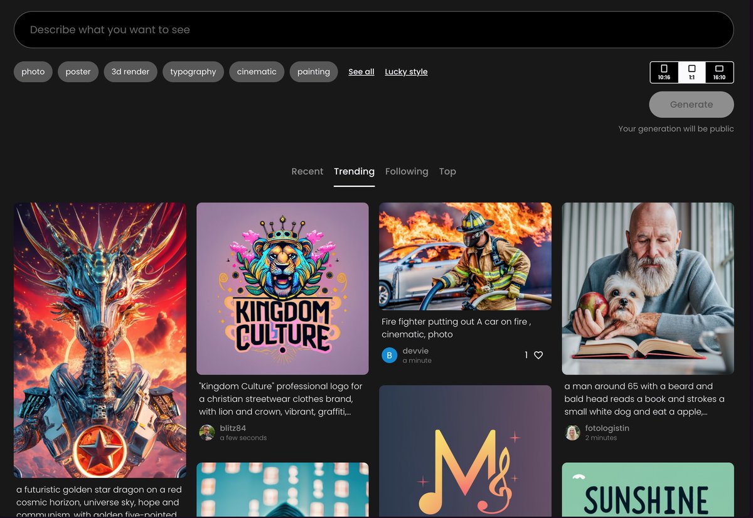This screenshot has height=518, width=753.
Task: Select the typography style chip
Action: [x=193, y=71]
